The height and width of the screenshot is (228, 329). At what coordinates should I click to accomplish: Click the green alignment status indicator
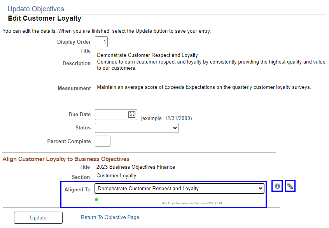[x=96, y=200]
